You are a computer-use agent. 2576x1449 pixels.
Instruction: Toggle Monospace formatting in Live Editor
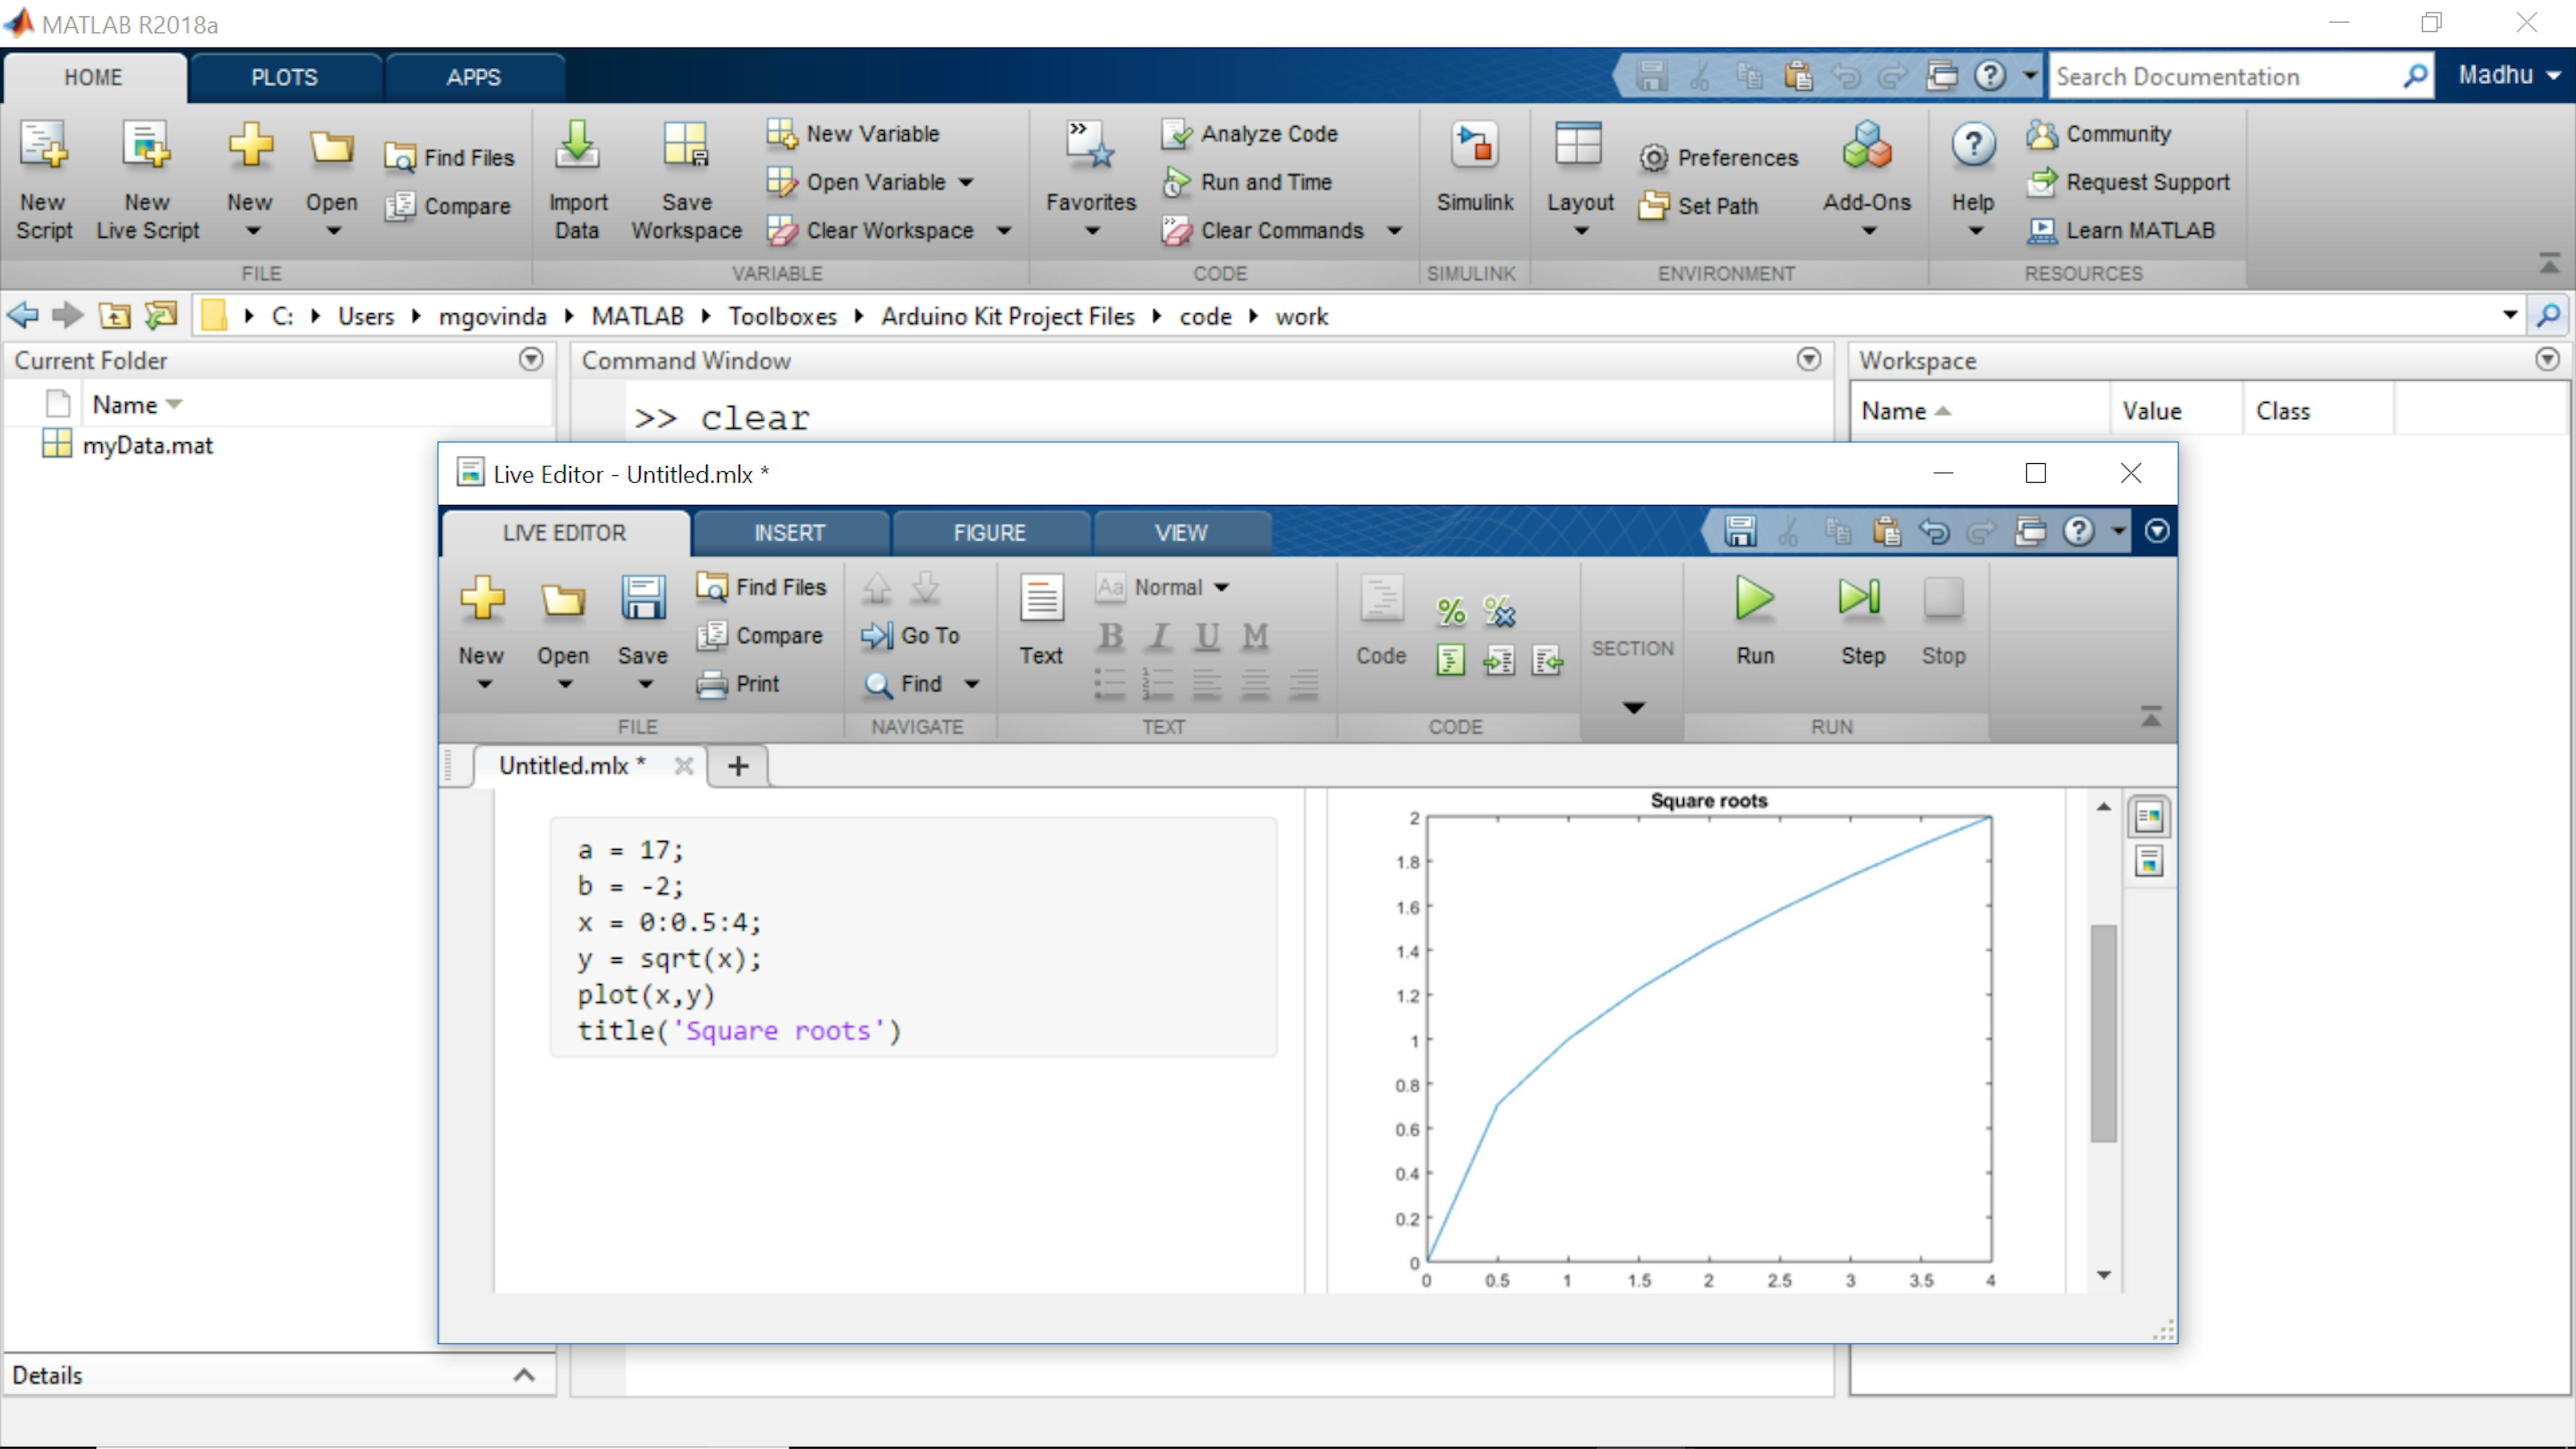(x=1255, y=636)
